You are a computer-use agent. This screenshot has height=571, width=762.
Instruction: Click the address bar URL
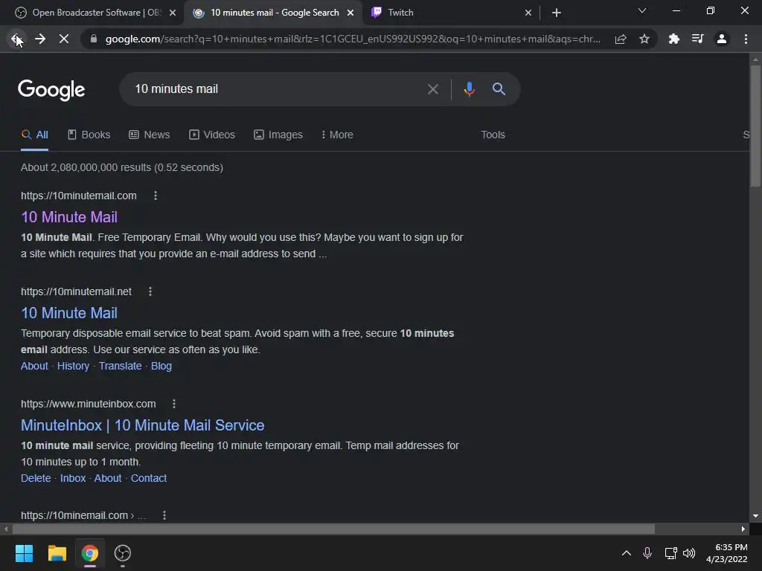(x=353, y=39)
